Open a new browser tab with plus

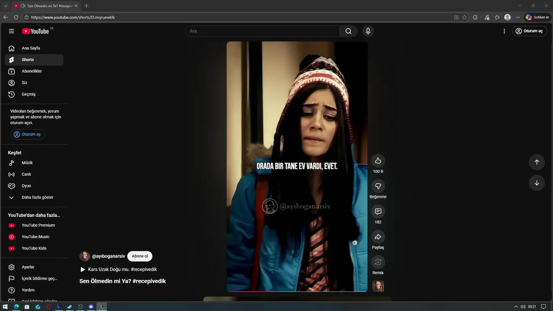tap(86, 6)
